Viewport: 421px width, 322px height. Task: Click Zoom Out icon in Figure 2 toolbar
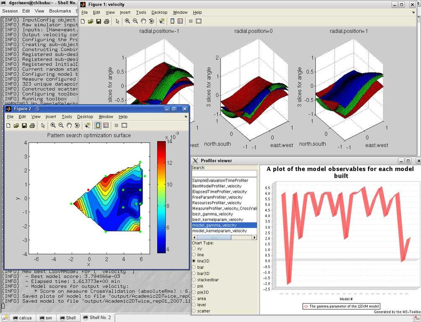(61, 125)
